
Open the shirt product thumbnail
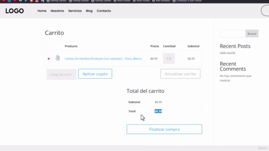pos(58,58)
